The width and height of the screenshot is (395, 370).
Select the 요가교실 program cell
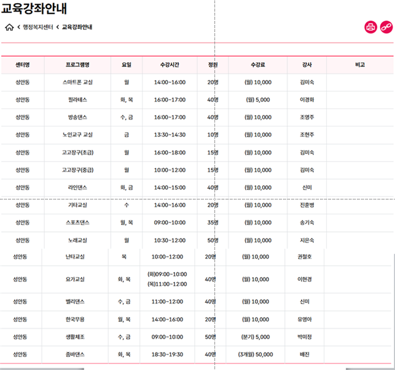click(x=75, y=279)
